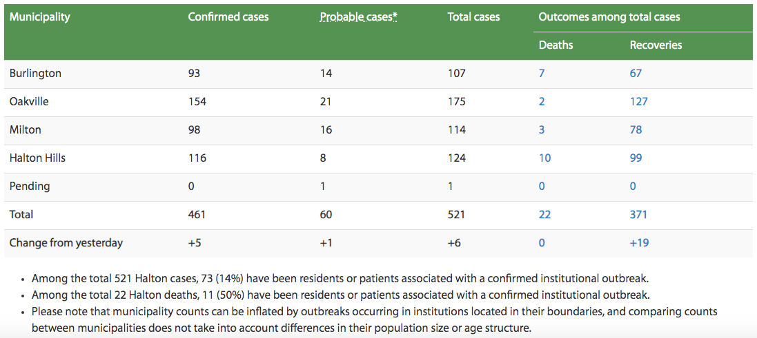The height and width of the screenshot is (338, 757).
Task: Open Oakville recoveries link 127
Action: [638, 102]
